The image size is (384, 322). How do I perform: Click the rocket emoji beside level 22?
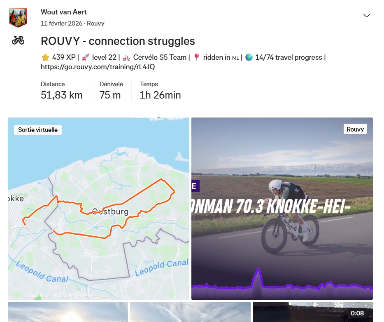pyautogui.click(x=85, y=57)
